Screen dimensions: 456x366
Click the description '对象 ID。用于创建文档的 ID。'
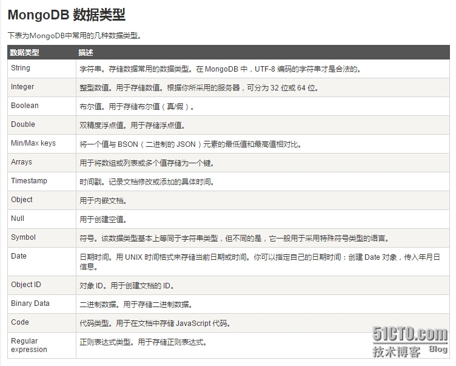click(x=127, y=285)
